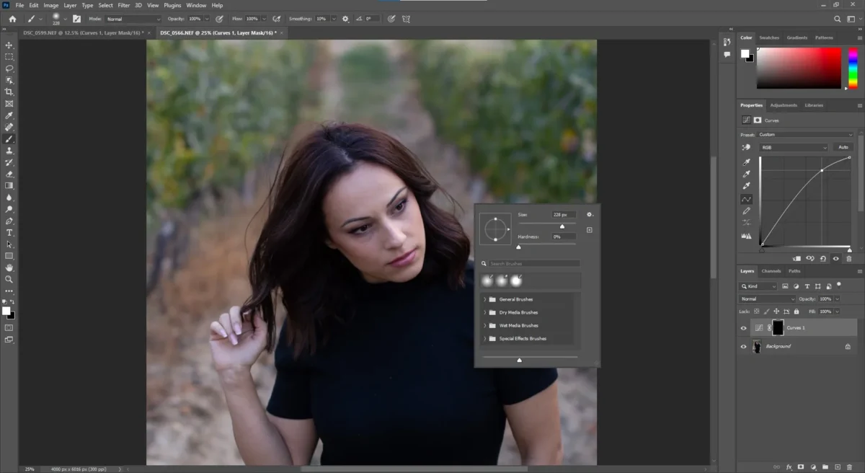The image size is (865, 473).
Task: Delete the adjustment with Properties trash icon
Action: pyautogui.click(x=849, y=258)
